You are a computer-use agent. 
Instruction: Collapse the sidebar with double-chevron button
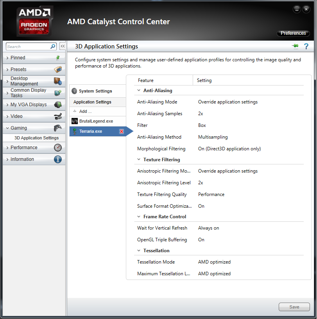click(x=63, y=46)
